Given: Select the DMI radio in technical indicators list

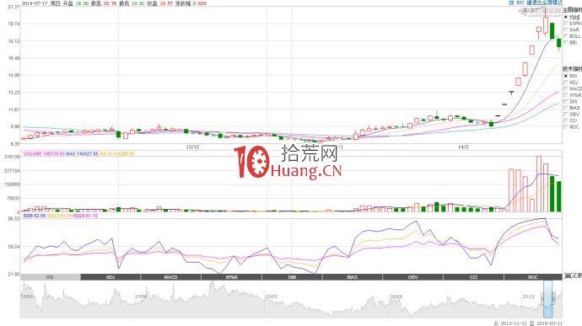Looking at the screenshot, I should click(566, 101).
